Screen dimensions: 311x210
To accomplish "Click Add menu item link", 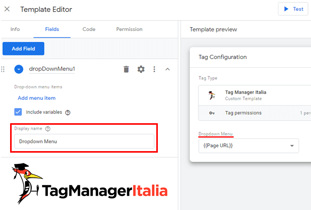I will (x=37, y=98).
